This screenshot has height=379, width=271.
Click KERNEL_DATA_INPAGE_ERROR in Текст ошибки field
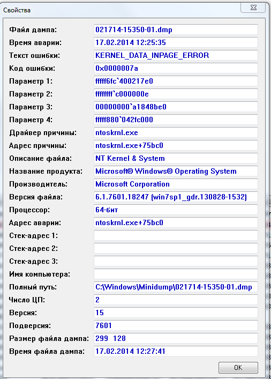176,55
